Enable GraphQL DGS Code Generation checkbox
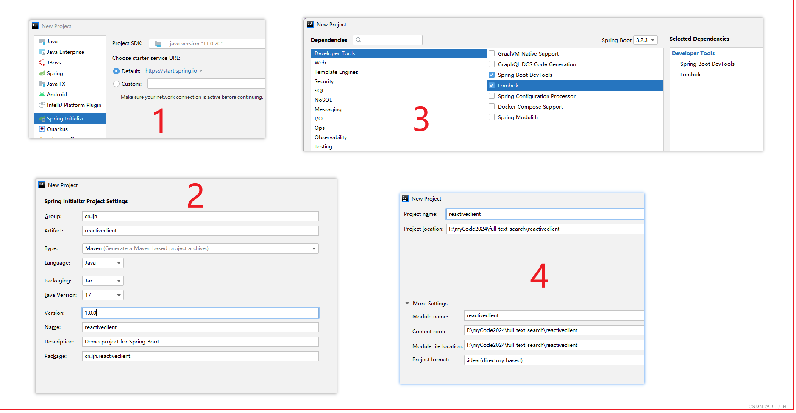This screenshot has height=413, width=796. click(492, 64)
